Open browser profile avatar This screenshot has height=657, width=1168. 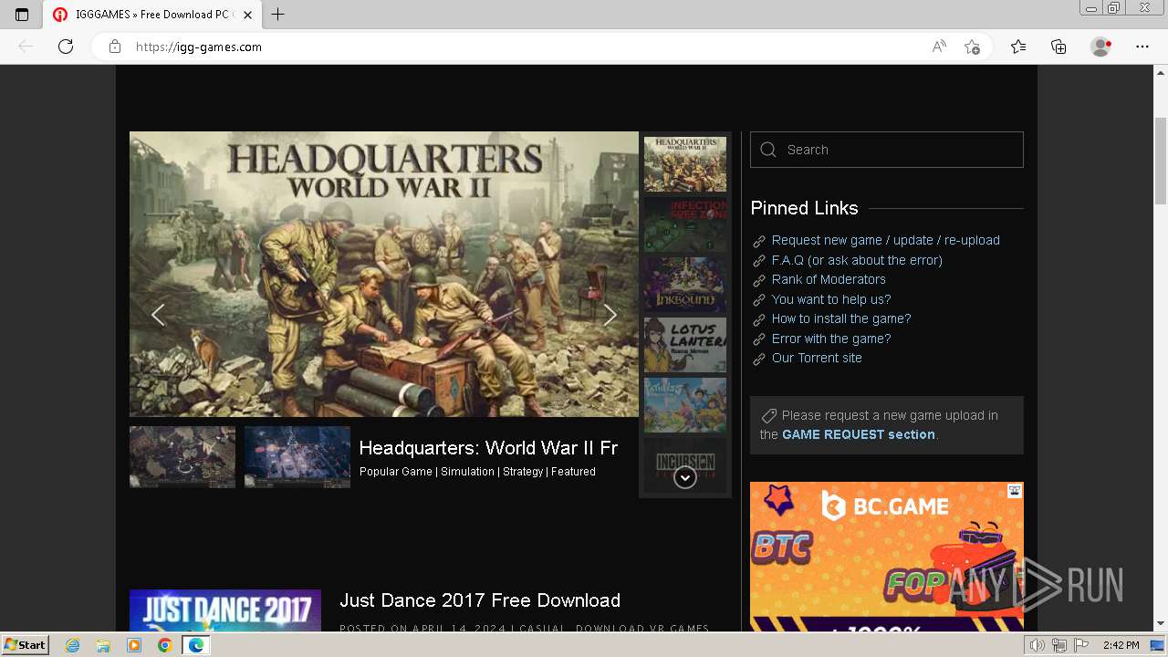click(1101, 47)
